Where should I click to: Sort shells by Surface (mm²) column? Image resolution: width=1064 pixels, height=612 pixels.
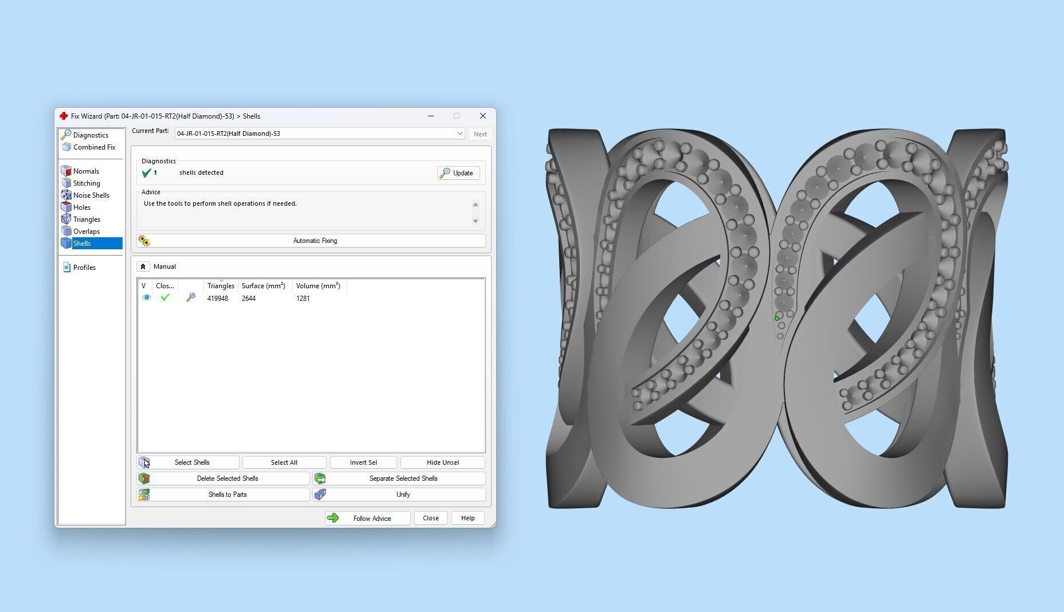(264, 286)
